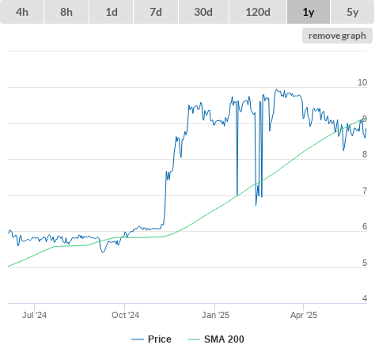Click the blue Price line swatch
The width and height of the screenshot is (375, 360).
click(138, 339)
